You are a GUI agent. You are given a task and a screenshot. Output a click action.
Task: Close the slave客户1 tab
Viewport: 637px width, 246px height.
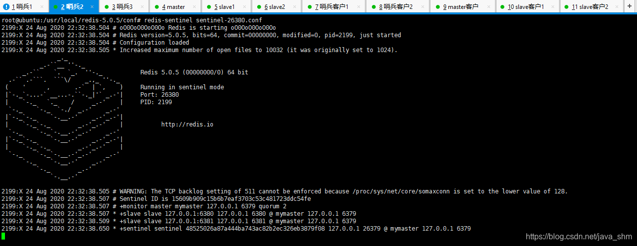554,7
